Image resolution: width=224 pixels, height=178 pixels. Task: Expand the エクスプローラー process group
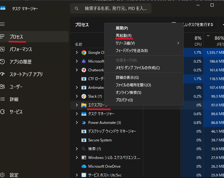click(77, 105)
